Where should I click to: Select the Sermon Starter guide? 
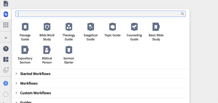click(69, 50)
